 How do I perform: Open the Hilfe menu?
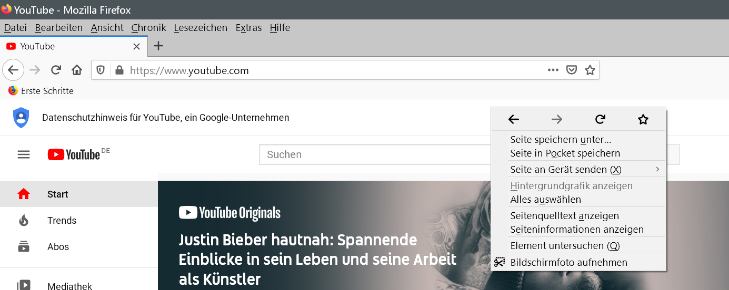pyautogui.click(x=280, y=28)
